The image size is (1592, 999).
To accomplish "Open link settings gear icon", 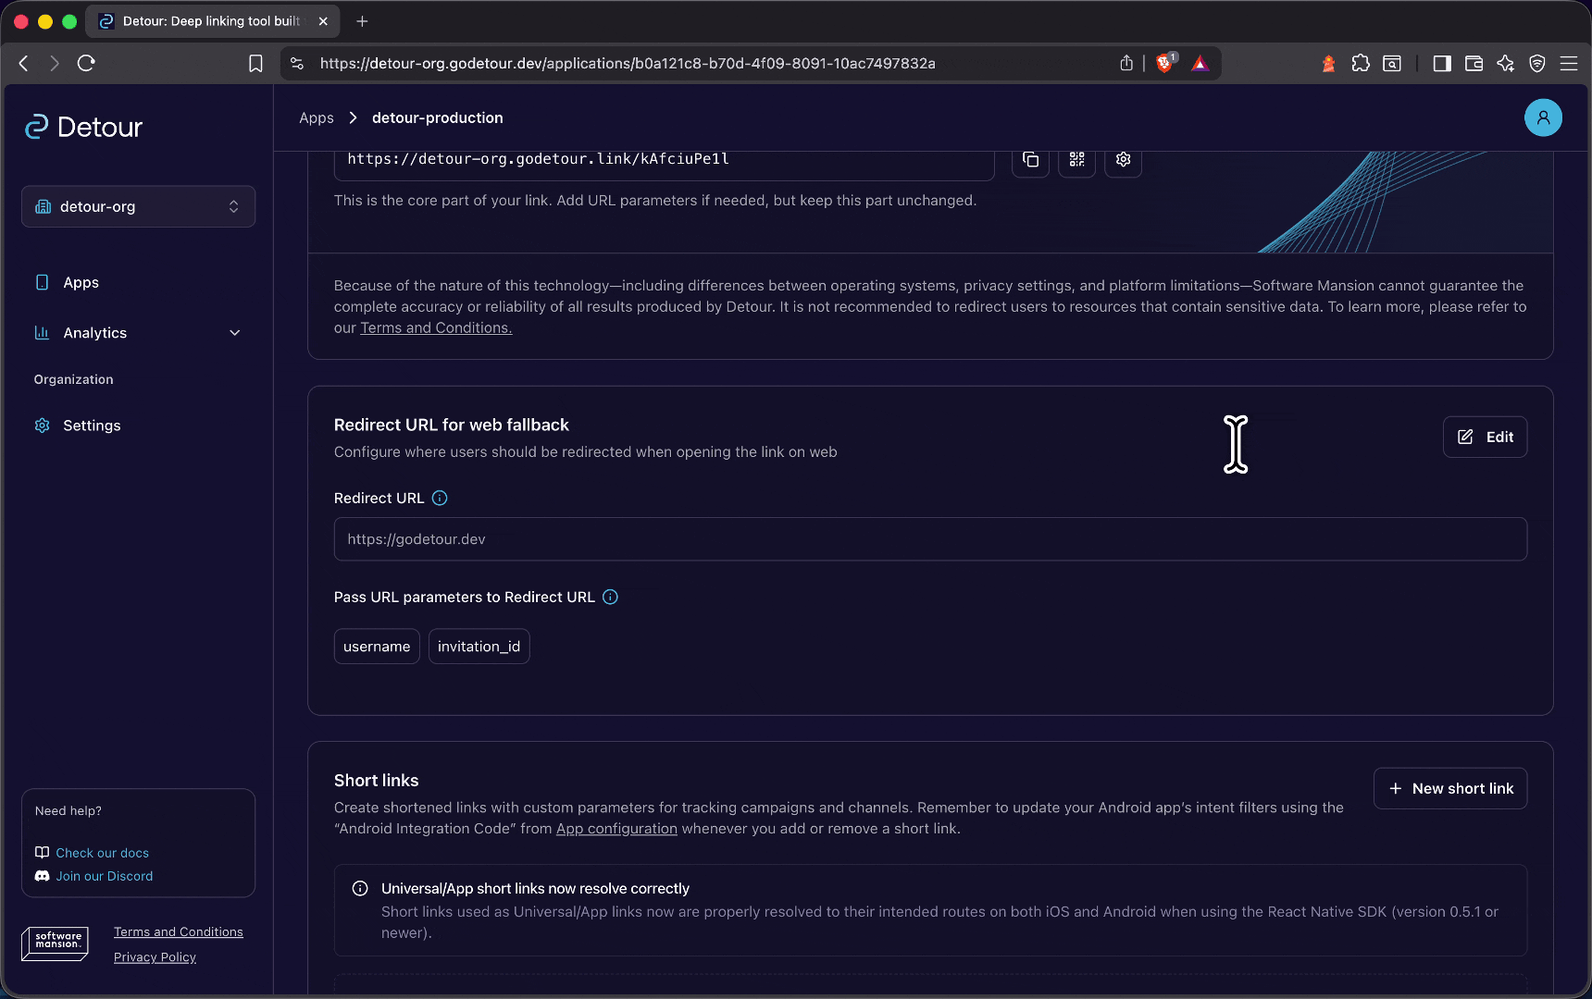I will pos(1123,160).
